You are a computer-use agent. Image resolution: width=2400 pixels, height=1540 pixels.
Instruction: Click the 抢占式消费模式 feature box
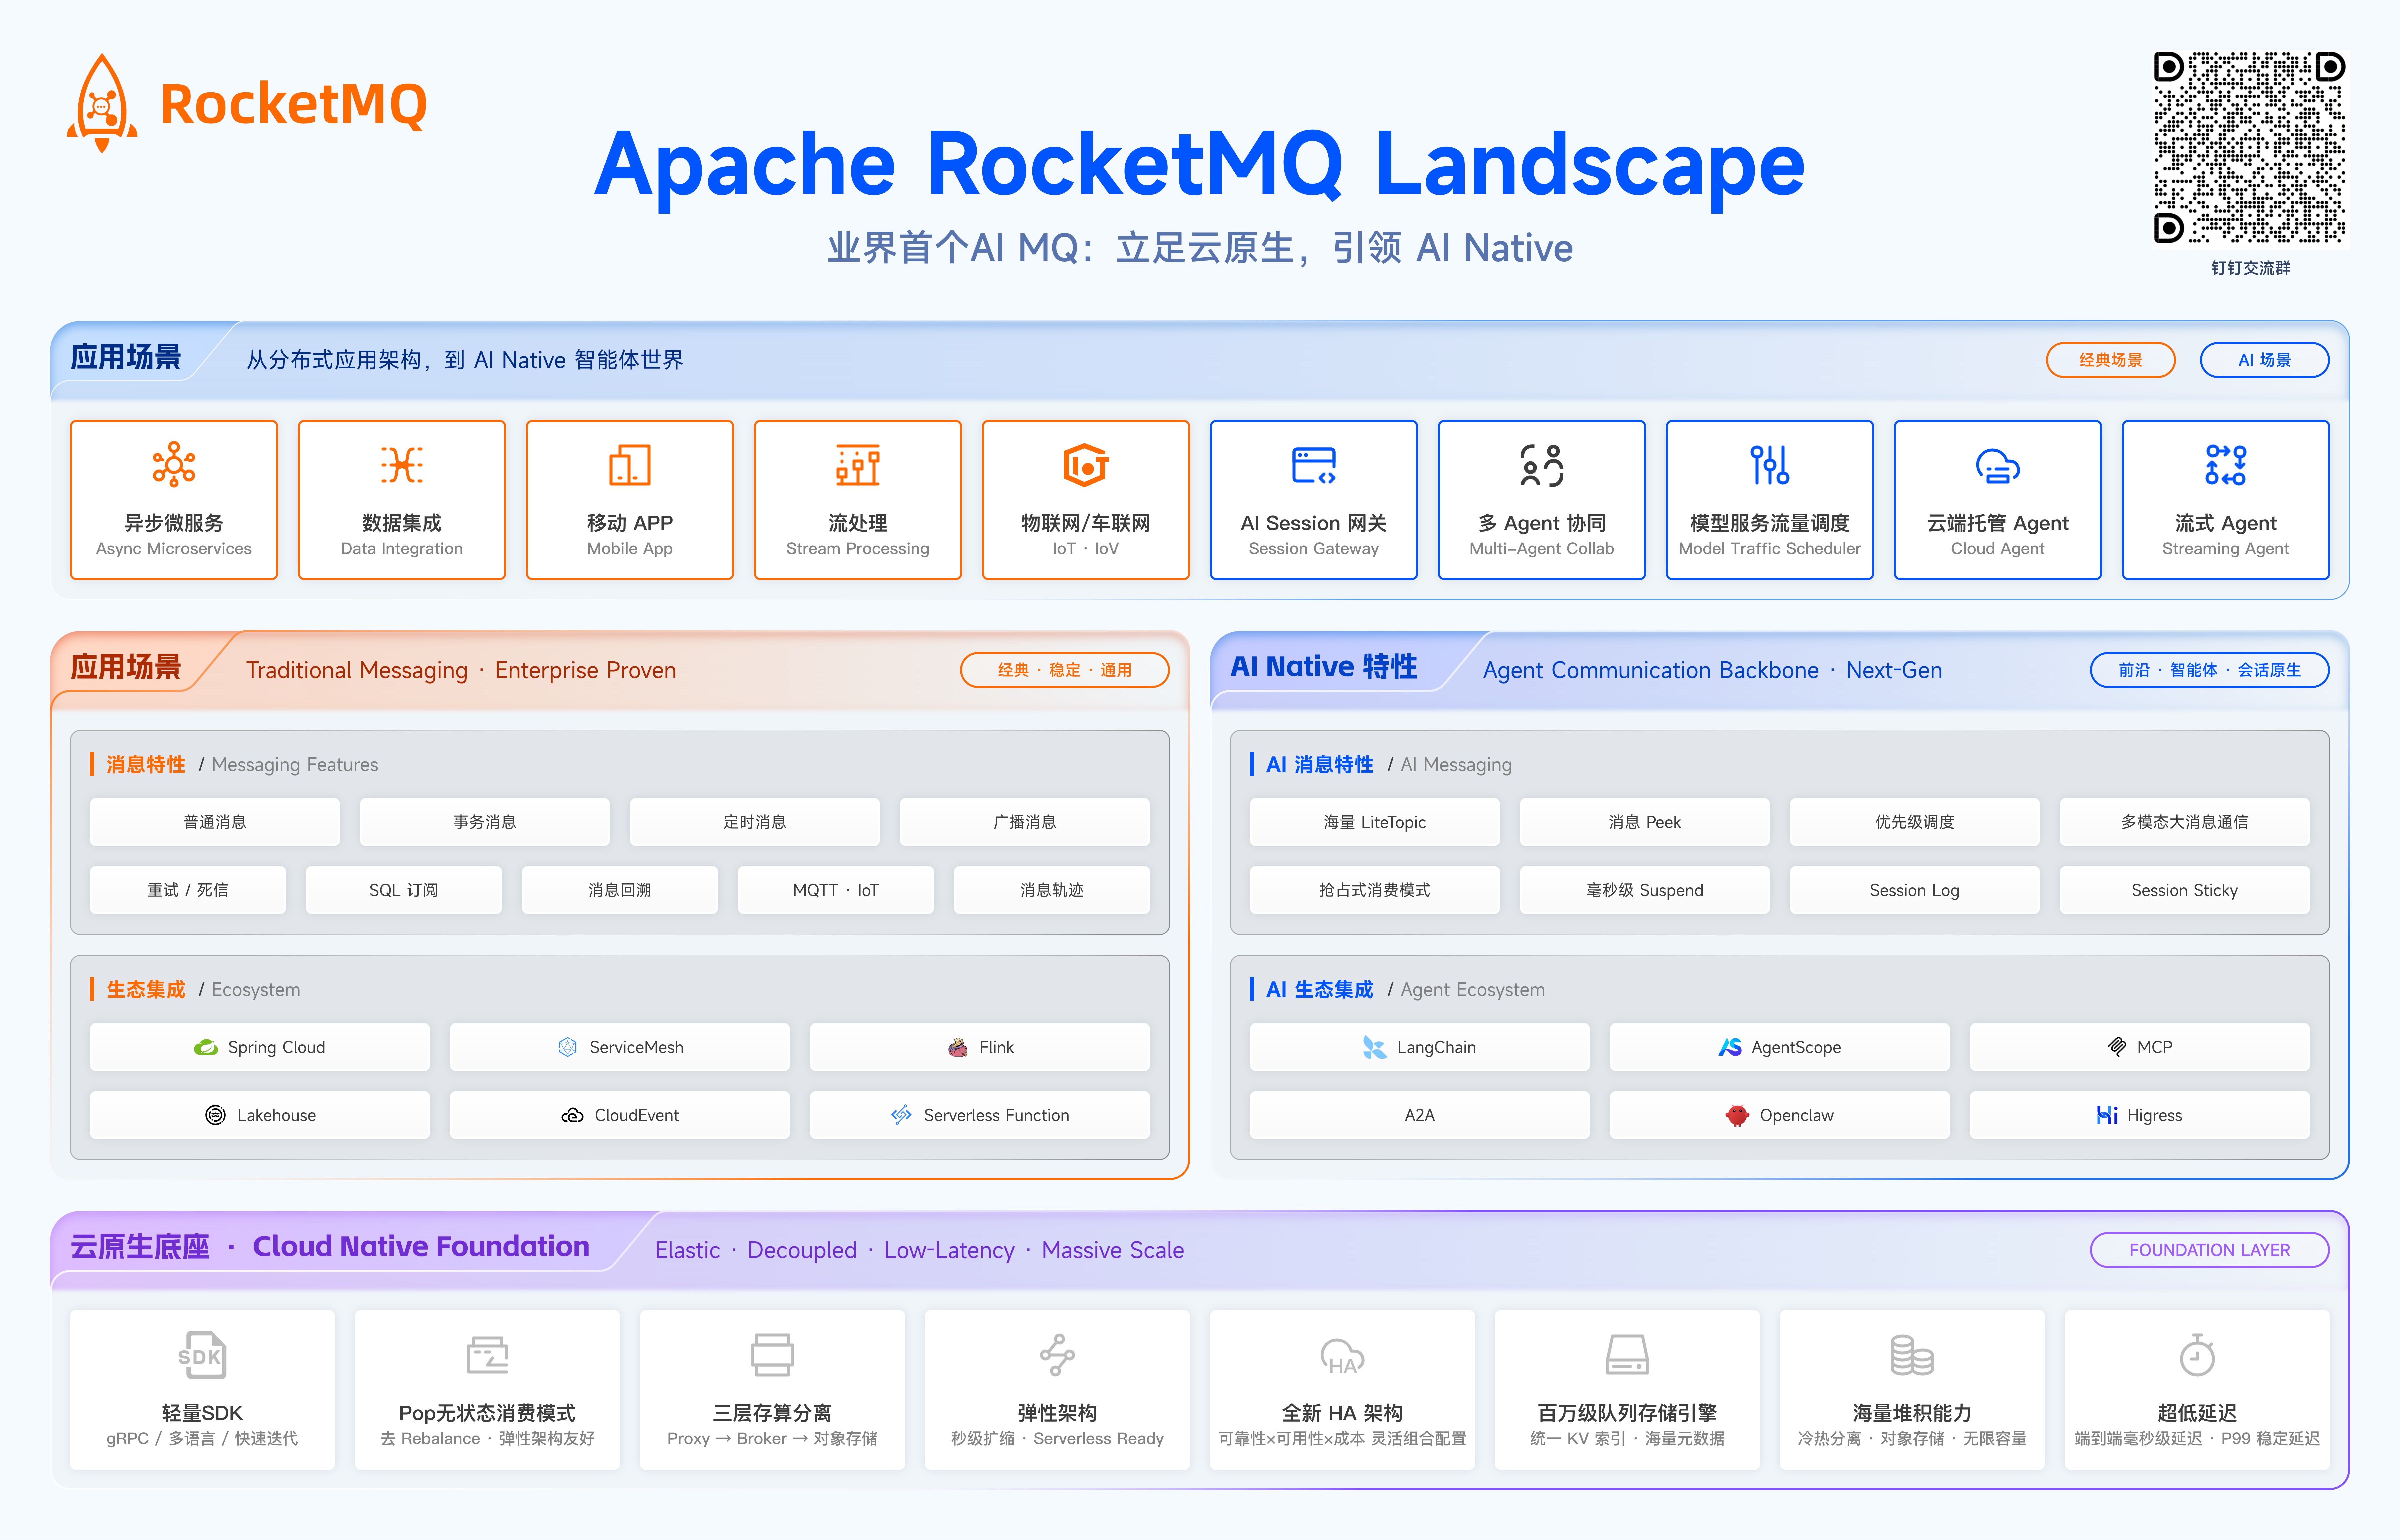1375,890
